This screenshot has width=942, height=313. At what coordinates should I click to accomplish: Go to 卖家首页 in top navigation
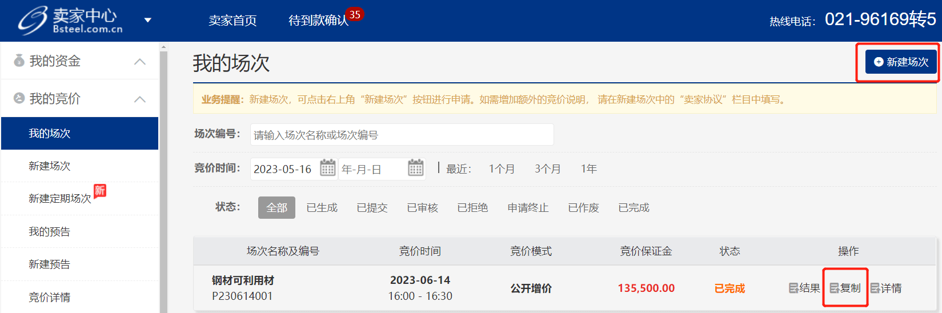coord(233,21)
